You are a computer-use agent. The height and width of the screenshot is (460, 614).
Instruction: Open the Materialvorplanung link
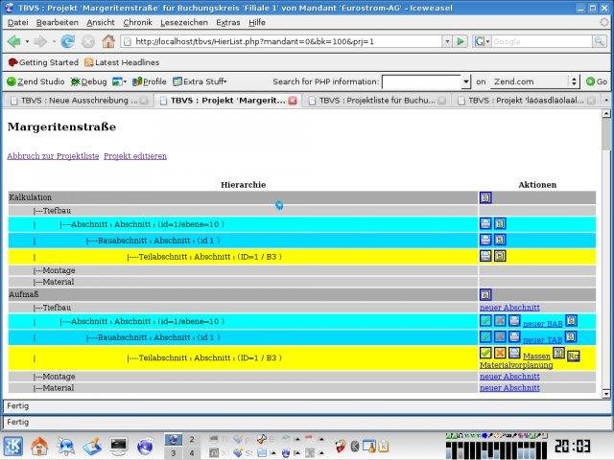516,365
